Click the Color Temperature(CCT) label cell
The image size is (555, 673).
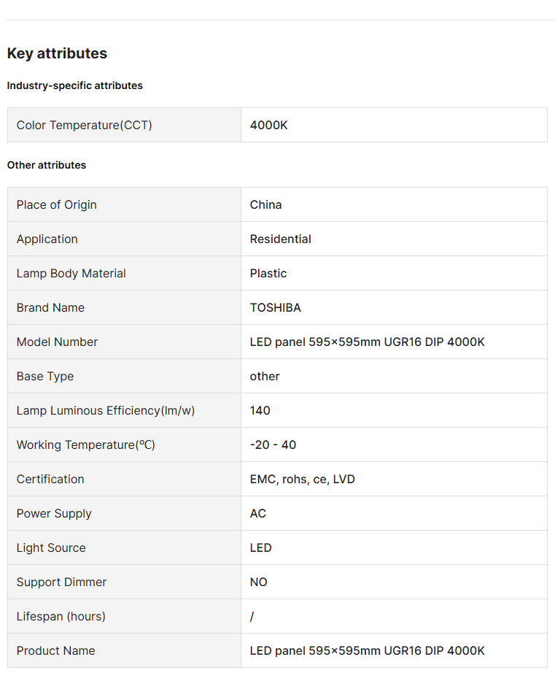(85, 125)
